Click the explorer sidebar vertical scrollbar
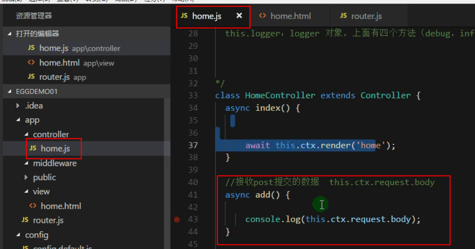Screen dimensions: 475x249 (167, 173)
